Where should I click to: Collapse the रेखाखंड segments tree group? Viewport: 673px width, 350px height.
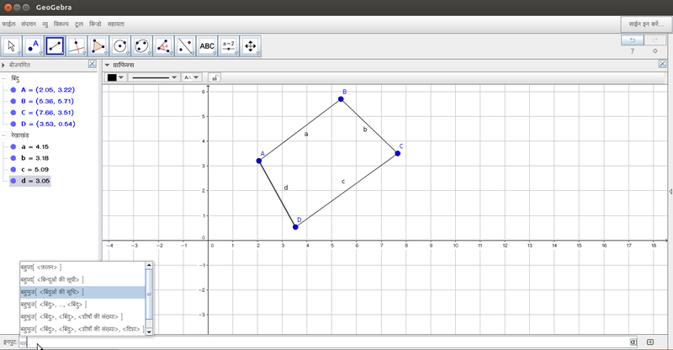coord(3,135)
